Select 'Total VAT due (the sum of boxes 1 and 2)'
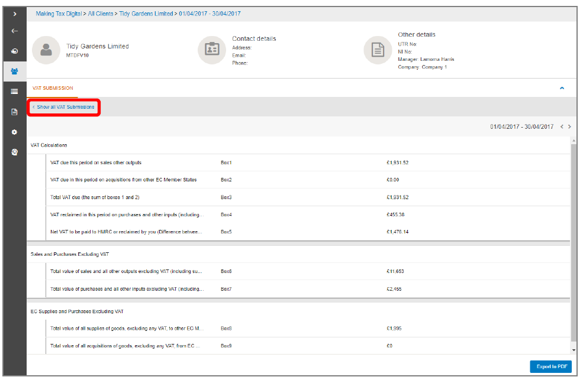 [95, 197]
